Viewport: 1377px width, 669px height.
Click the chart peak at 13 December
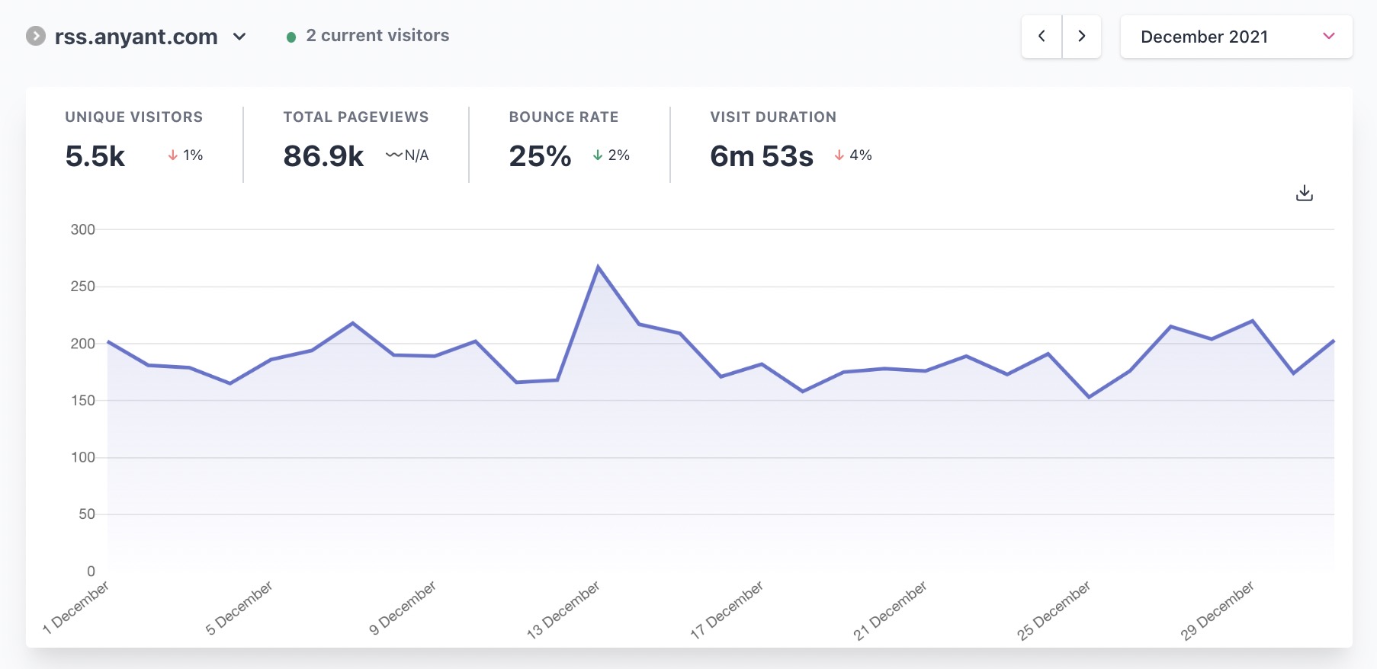tap(598, 267)
